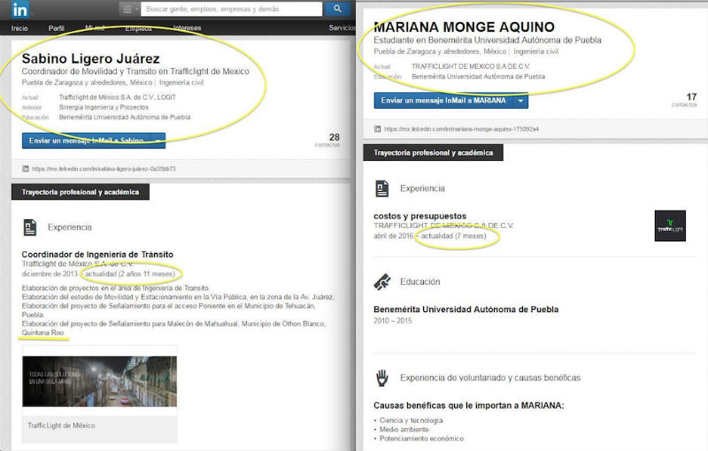708x451 pixels.
Task: Click the MARIANA MONGE AQUINO name heading
Action: tap(464, 27)
